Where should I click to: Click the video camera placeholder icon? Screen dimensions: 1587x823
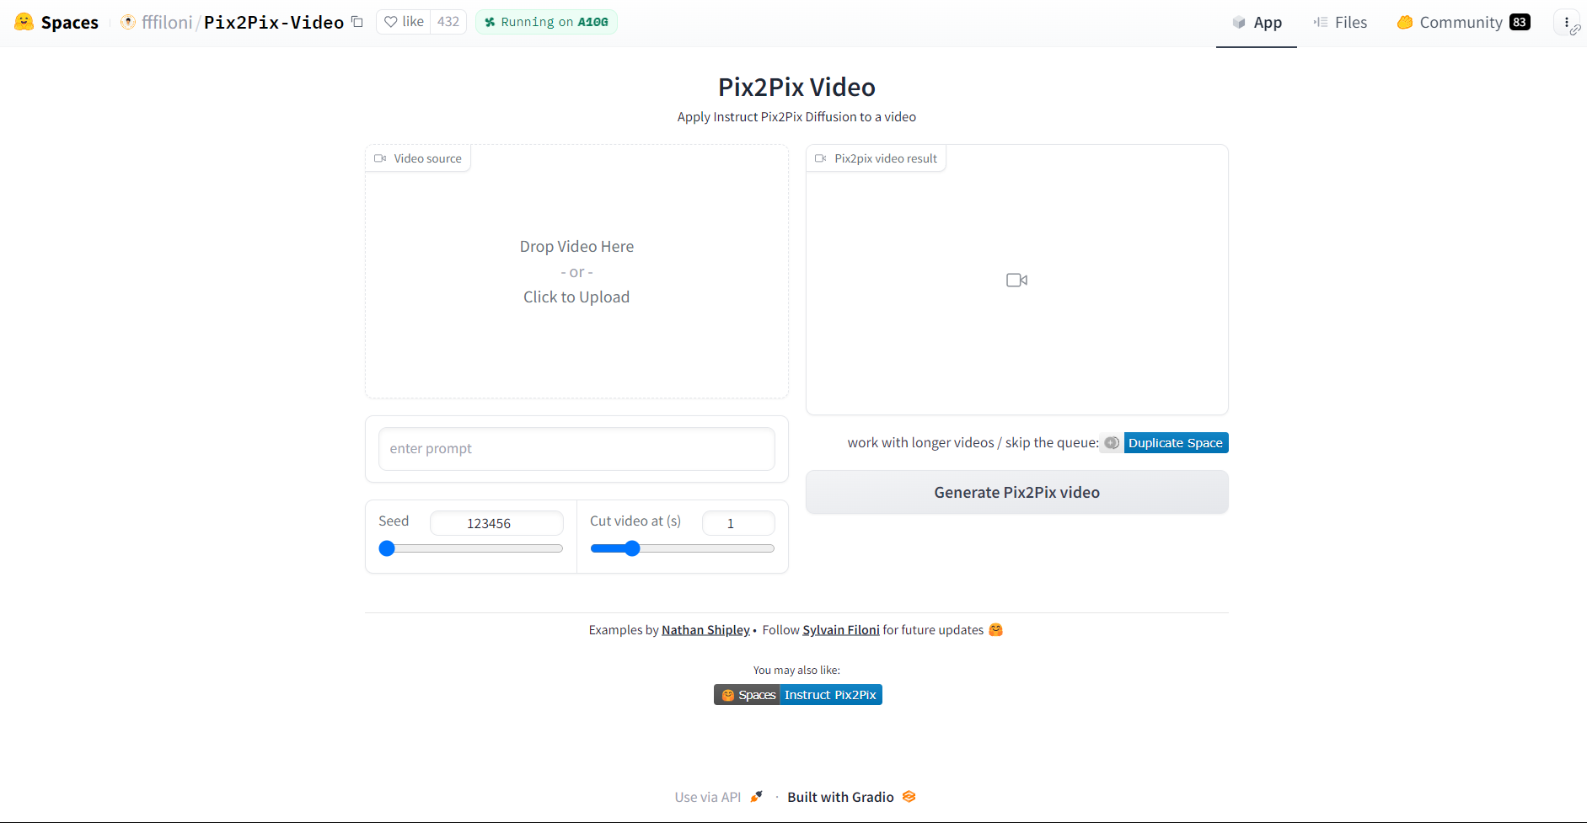click(x=1016, y=280)
